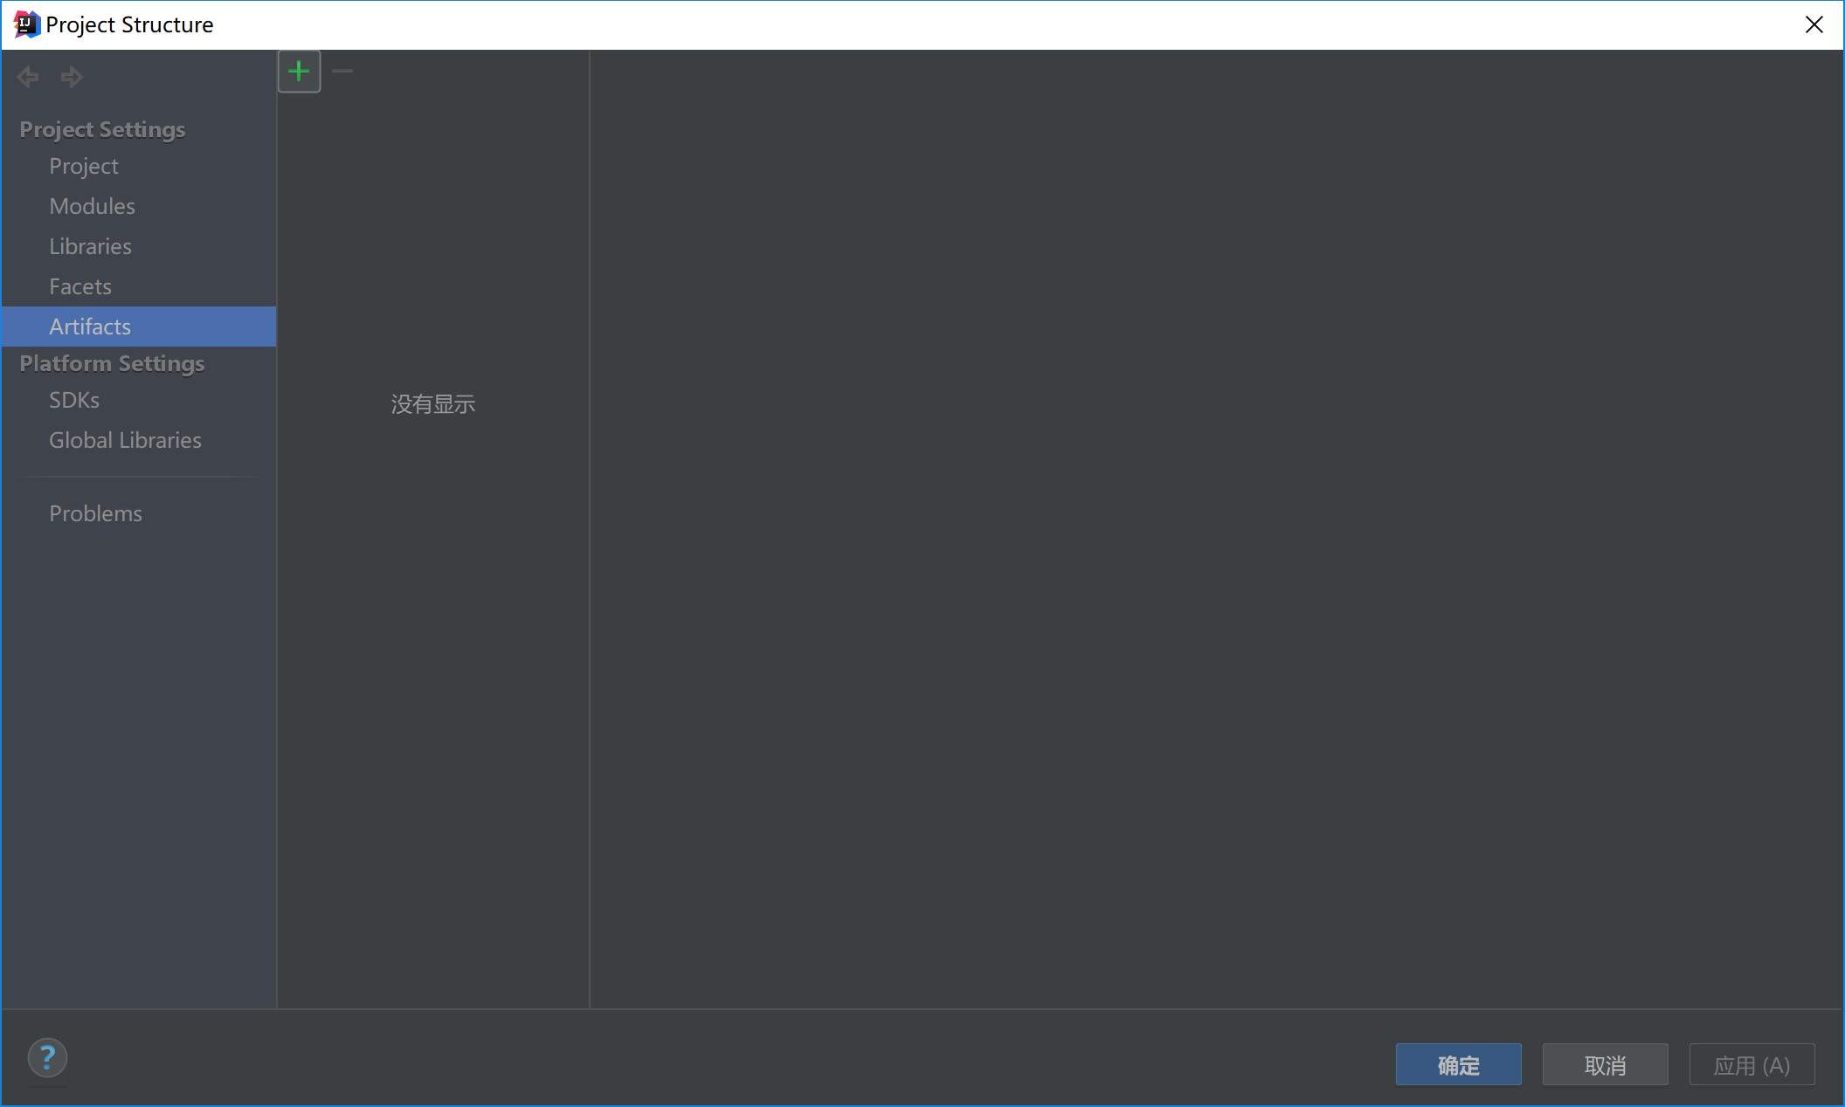Click the Libraries tree item
The image size is (1845, 1107).
pyautogui.click(x=90, y=246)
